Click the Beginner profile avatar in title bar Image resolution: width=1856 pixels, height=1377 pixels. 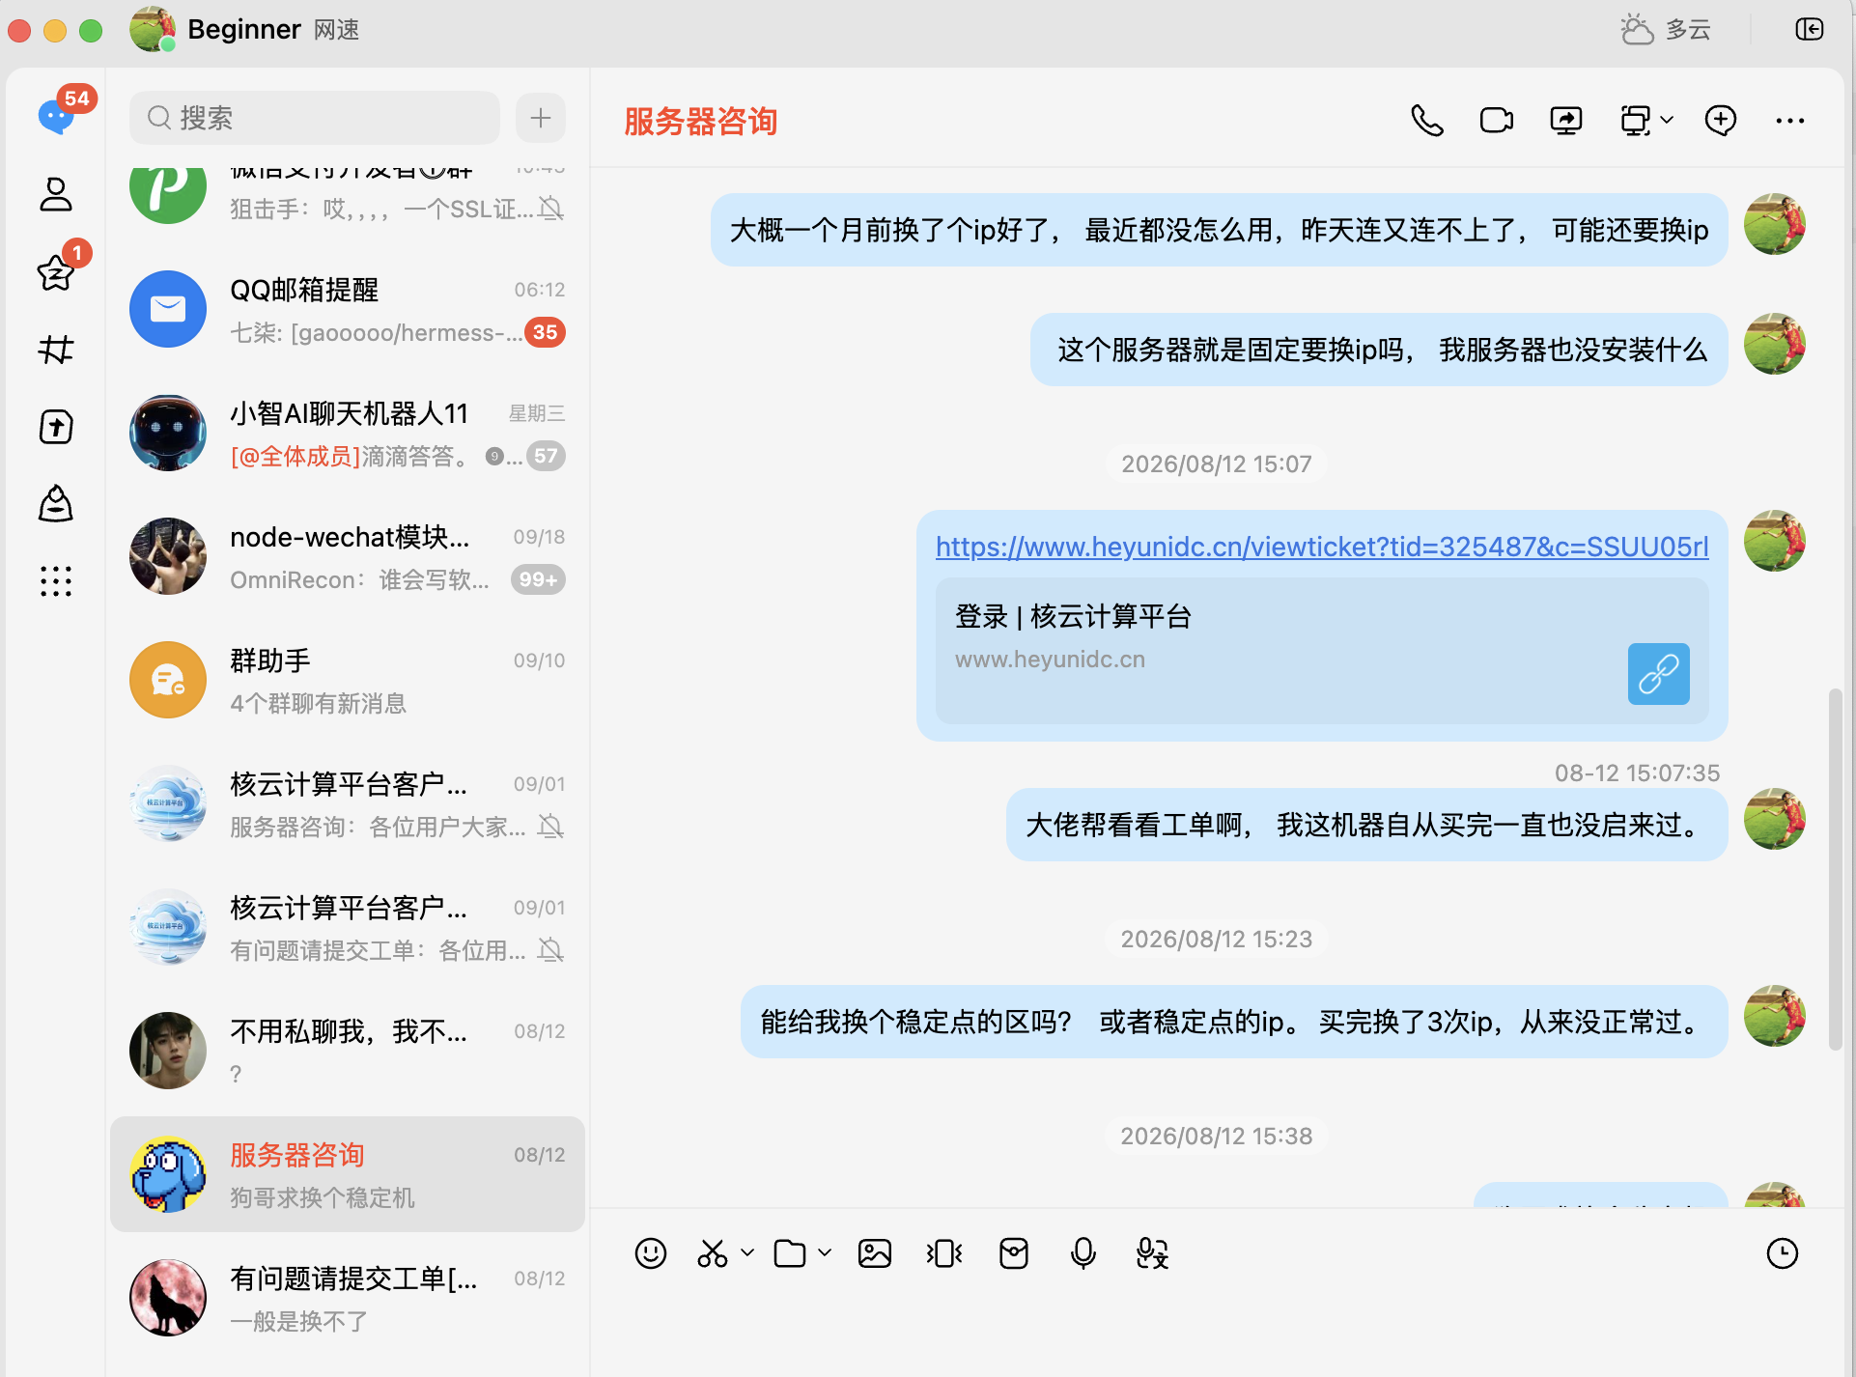click(153, 29)
